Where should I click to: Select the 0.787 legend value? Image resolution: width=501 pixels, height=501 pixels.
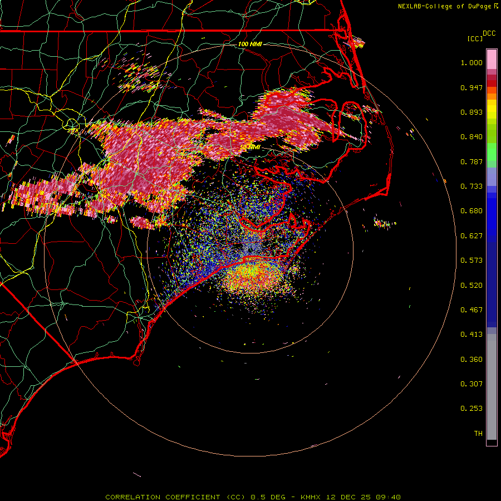(471, 161)
